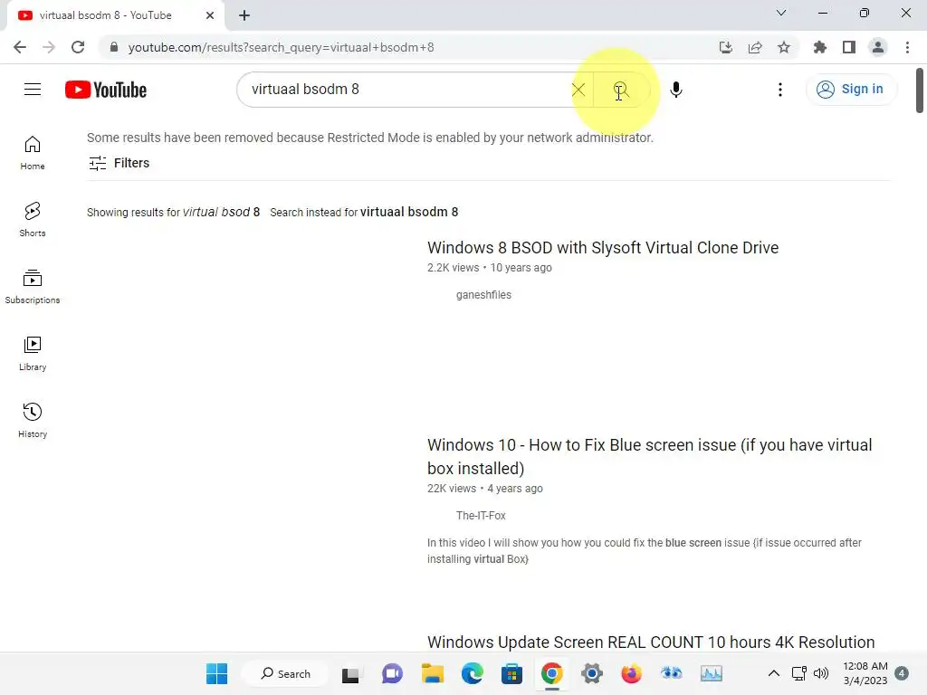This screenshot has height=695, width=927.
Task: Open the volume control in system tray
Action: (821, 673)
